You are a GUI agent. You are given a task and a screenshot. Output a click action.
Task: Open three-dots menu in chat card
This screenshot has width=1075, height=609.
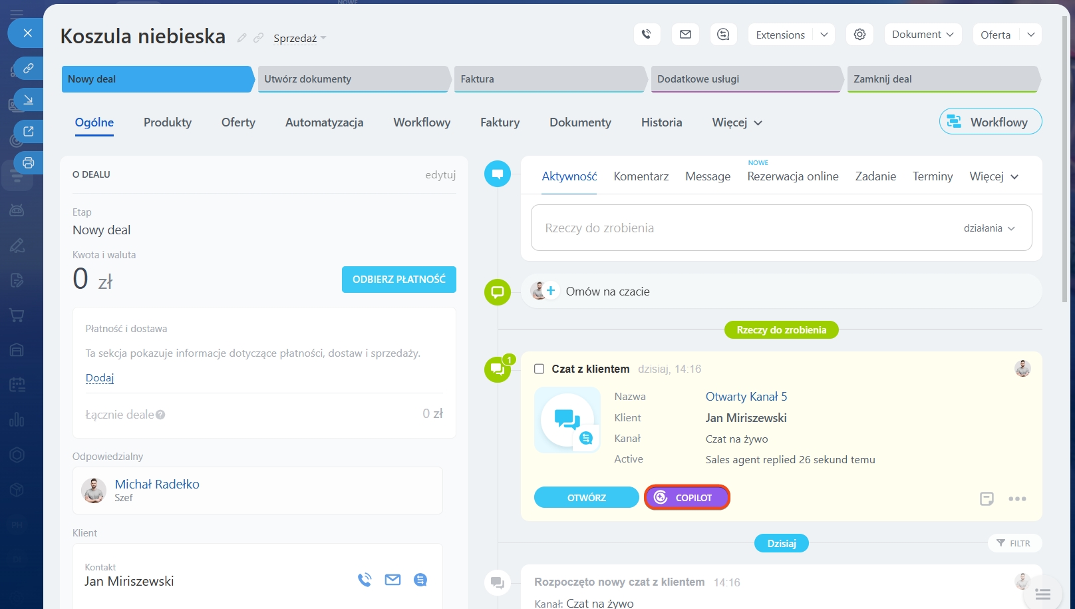(x=1017, y=499)
